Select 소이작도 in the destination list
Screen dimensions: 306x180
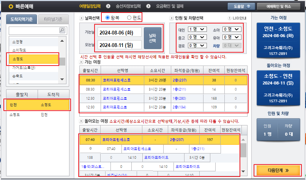click(33, 50)
